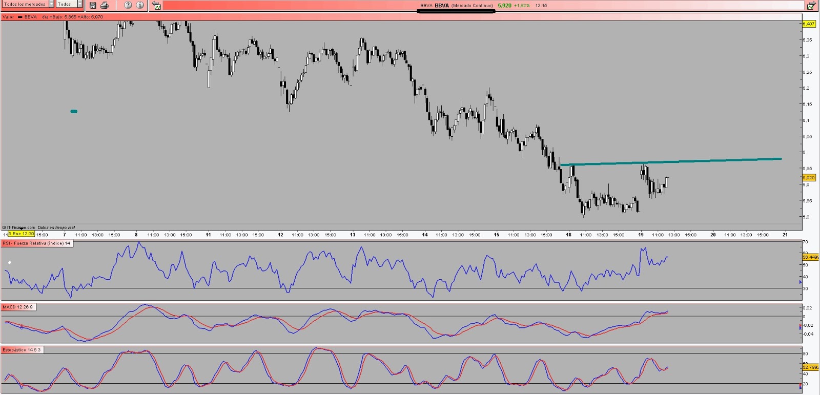Open the information 'i' icon
Viewport: 820px width, 395px height.
(139, 5)
